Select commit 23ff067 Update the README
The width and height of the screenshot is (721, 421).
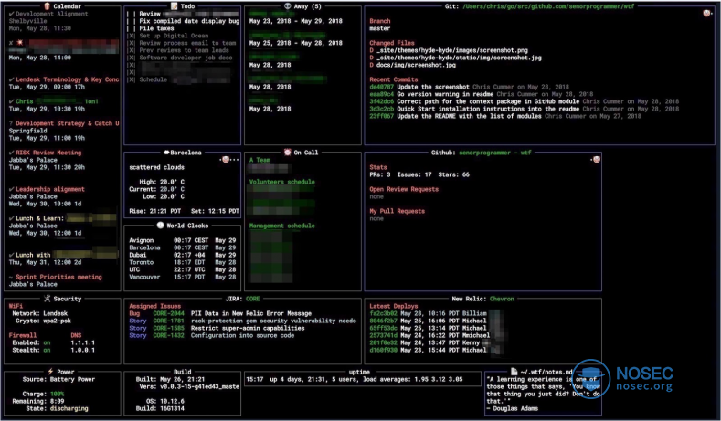tap(505, 116)
